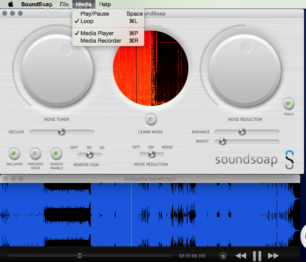Click the fast-forward button

273,256
